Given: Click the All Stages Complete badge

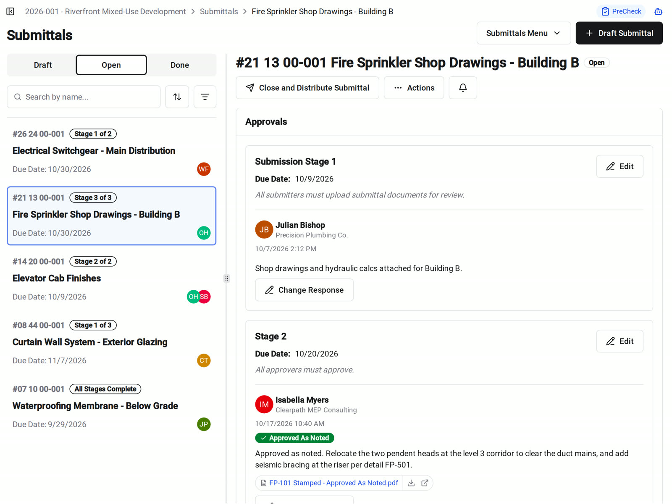Looking at the screenshot, I should point(105,389).
